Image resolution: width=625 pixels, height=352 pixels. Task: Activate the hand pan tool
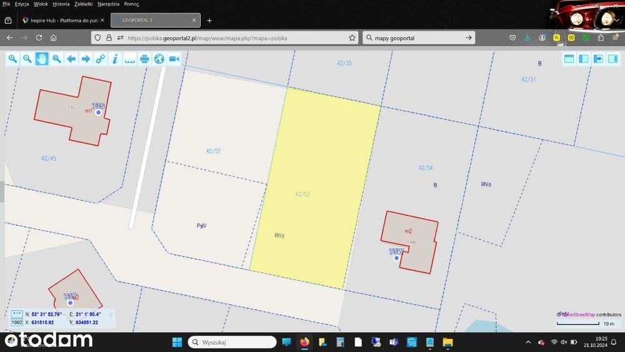coord(42,59)
